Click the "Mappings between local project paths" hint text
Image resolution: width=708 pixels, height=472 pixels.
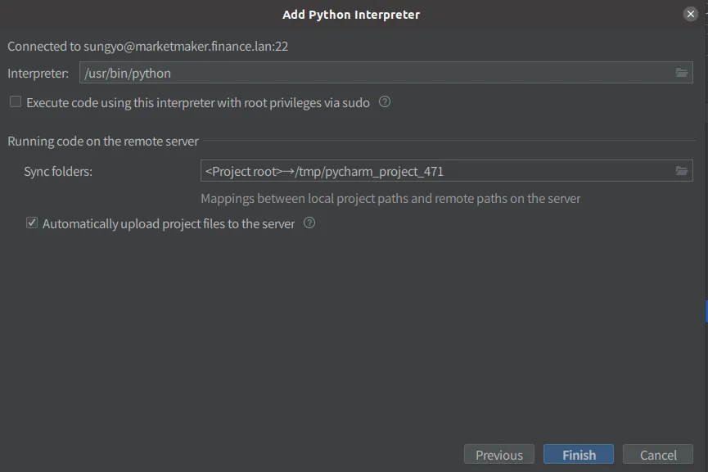[390, 199]
